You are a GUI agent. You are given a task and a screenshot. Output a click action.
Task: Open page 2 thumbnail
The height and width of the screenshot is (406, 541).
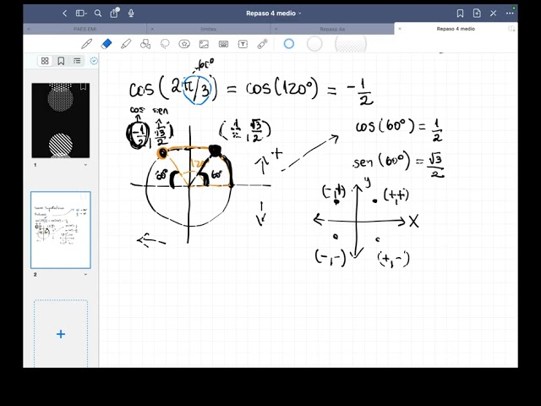[x=61, y=230]
